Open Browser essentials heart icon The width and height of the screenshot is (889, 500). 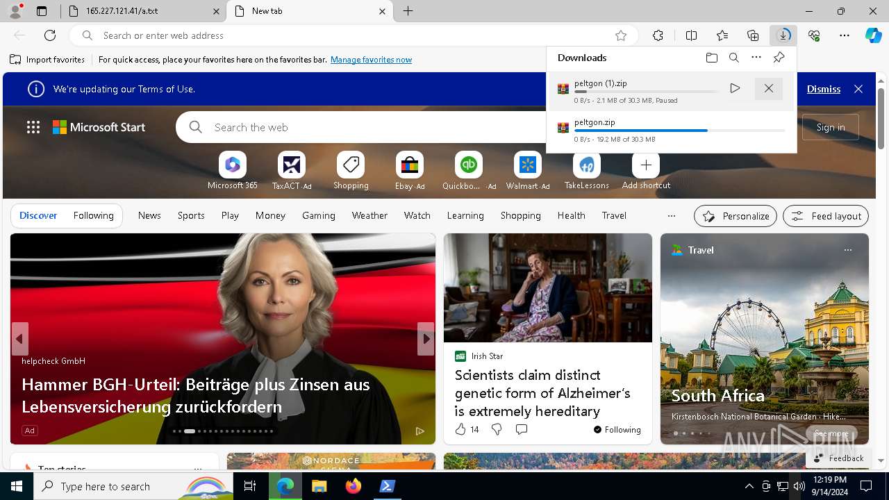pos(814,35)
